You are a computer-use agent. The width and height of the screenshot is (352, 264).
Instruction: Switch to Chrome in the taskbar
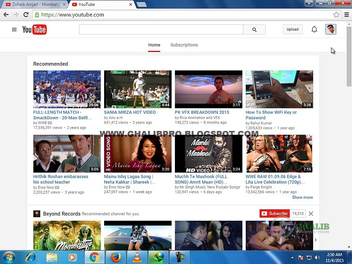[94, 257]
